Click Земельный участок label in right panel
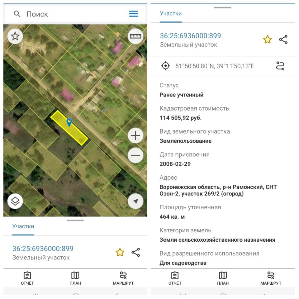Image resolution: width=299 pixels, height=299 pixels. tap(188, 45)
